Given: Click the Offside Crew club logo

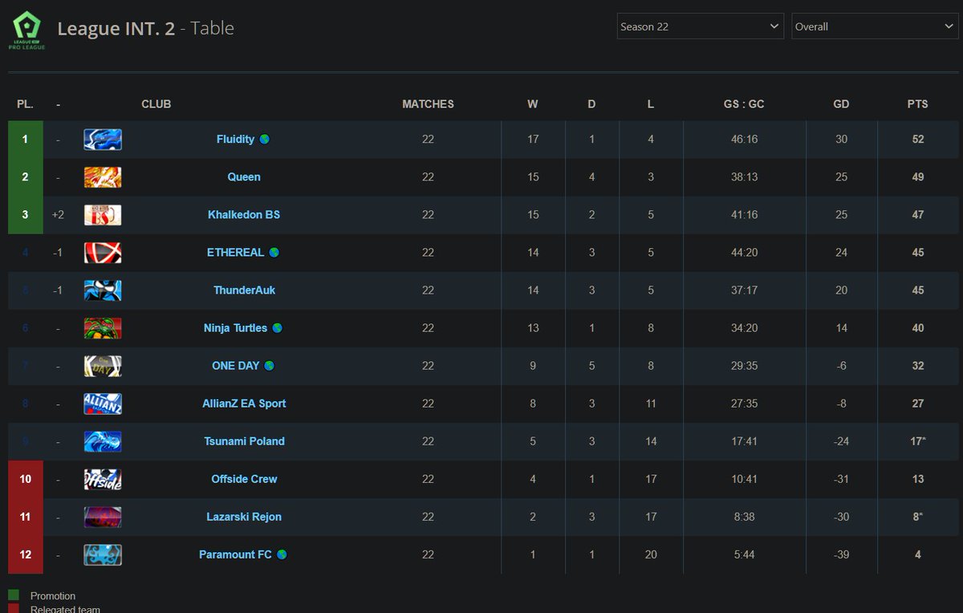Looking at the screenshot, I should click(103, 479).
